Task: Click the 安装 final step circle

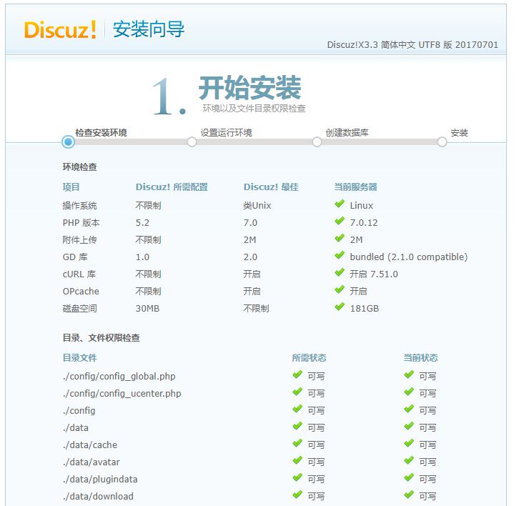Action: pos(442,142)
